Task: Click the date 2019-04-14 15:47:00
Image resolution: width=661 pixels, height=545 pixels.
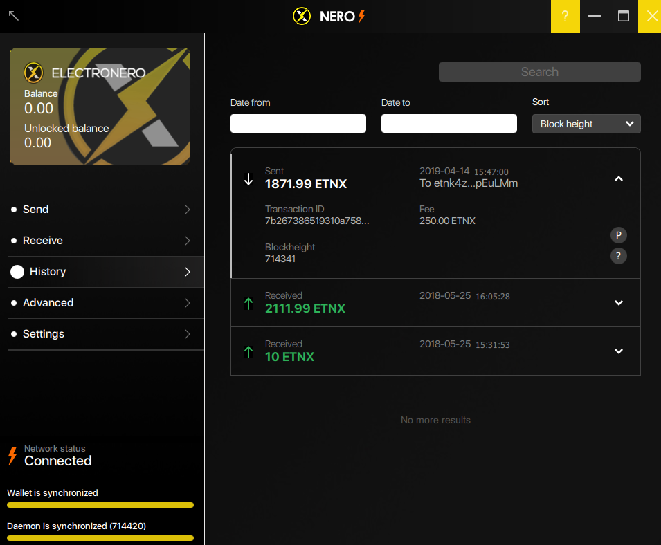Action: 464,172
